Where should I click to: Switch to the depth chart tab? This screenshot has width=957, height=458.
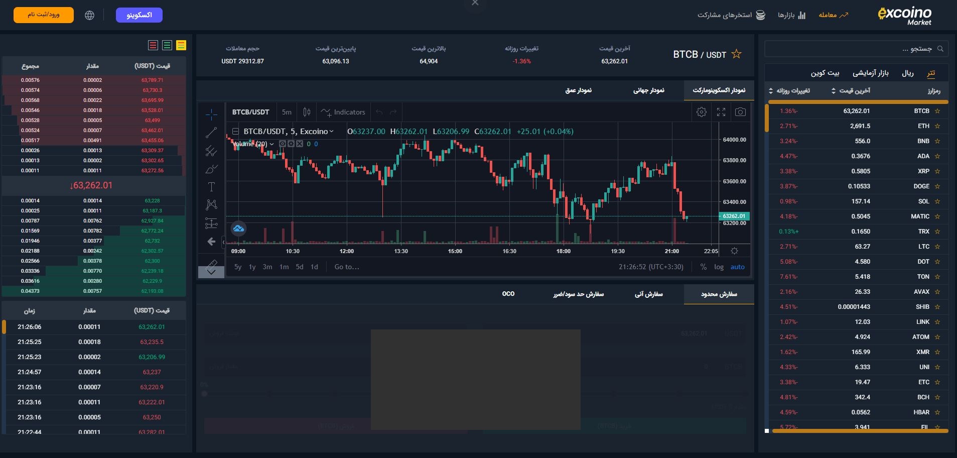tap(578, 90)
